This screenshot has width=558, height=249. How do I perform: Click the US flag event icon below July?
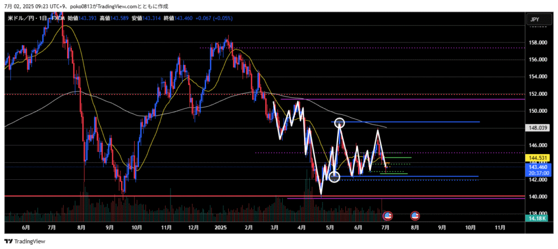pyautogui.click(x=387, y=215)
